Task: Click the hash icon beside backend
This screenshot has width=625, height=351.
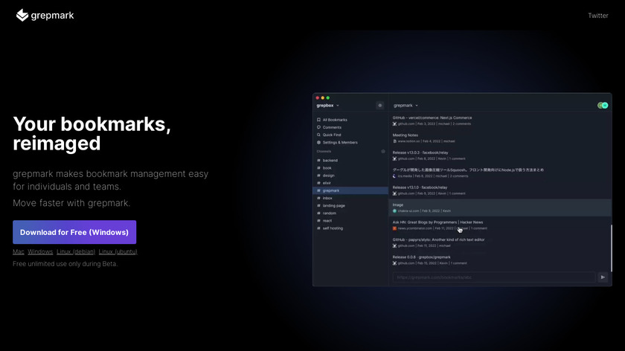Action: [x=318, y=161]
